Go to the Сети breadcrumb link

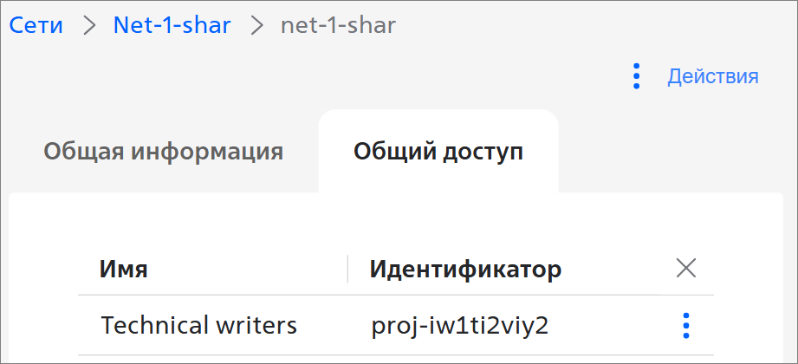coord(36,25)
